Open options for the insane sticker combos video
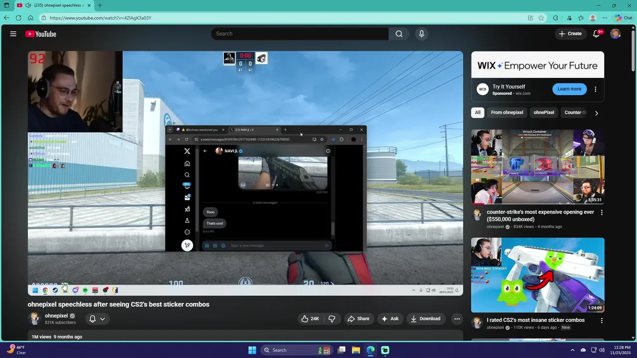This screenshot has height=358, width=637. click(x=602, y=321)
